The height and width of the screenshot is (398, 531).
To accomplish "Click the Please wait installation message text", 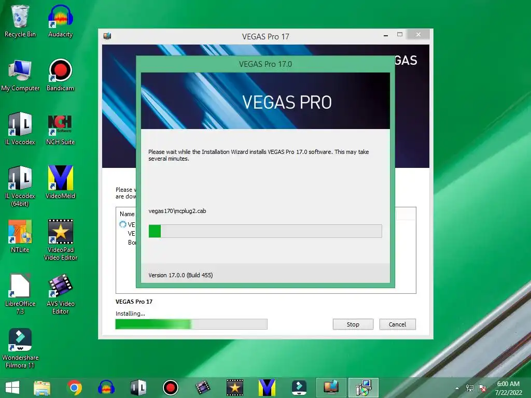I will pos(258,155).
